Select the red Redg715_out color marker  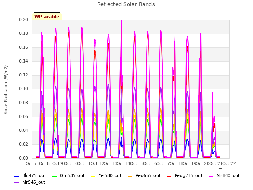pos(169,176)
